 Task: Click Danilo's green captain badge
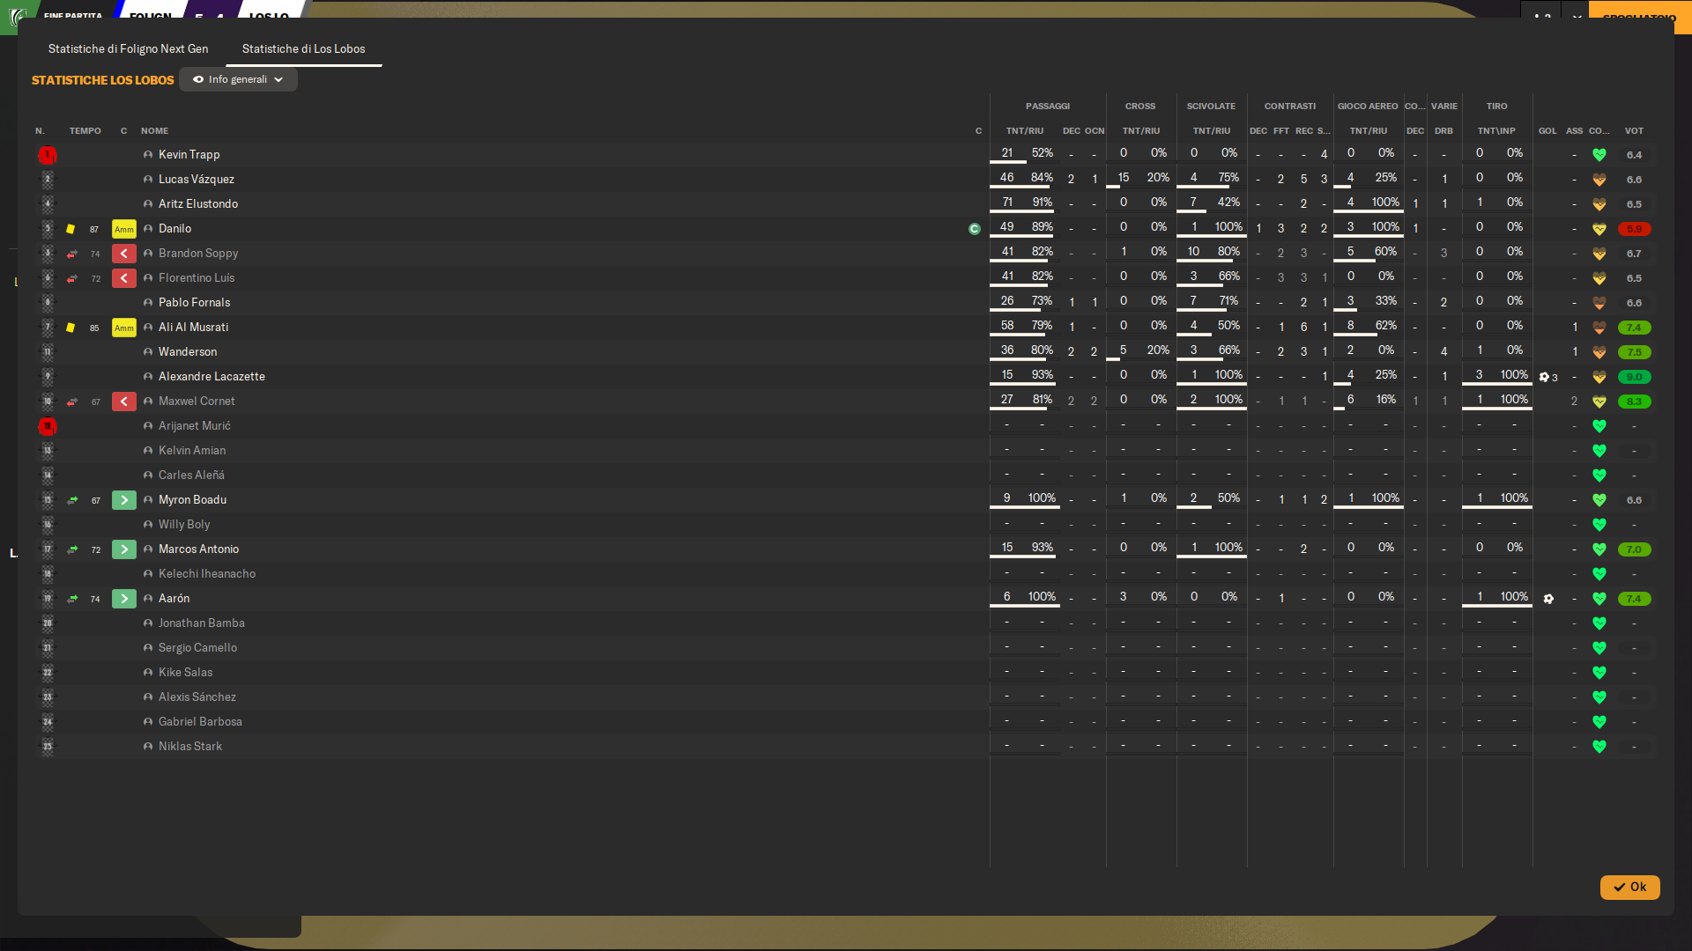coord(974,229)
